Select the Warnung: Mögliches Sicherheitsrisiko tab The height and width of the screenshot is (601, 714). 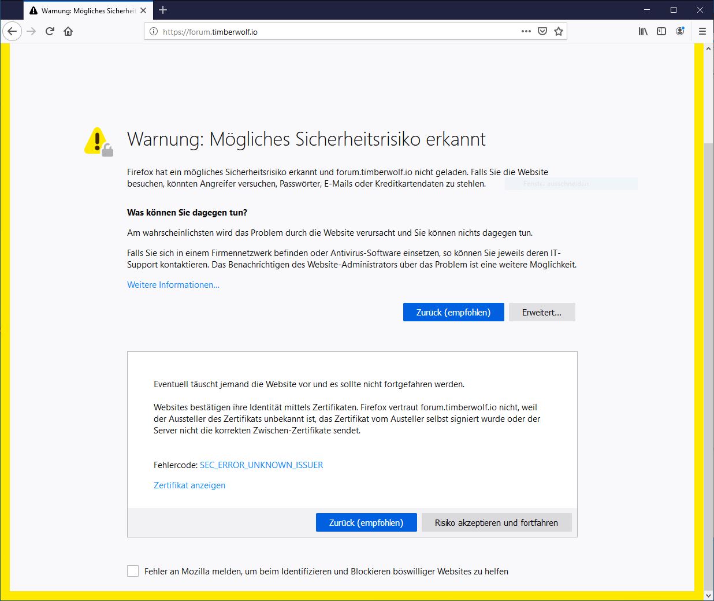(x=88, y=10)
